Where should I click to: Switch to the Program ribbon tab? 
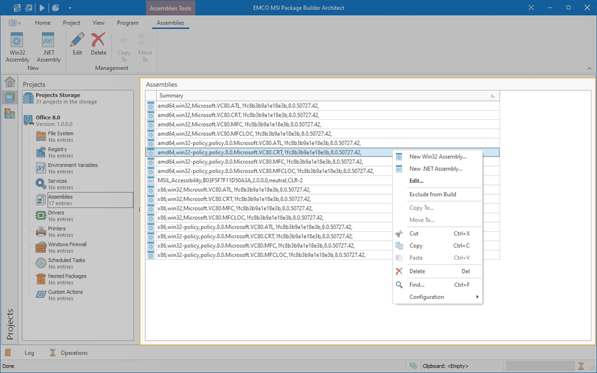click(x=127, y=23)
